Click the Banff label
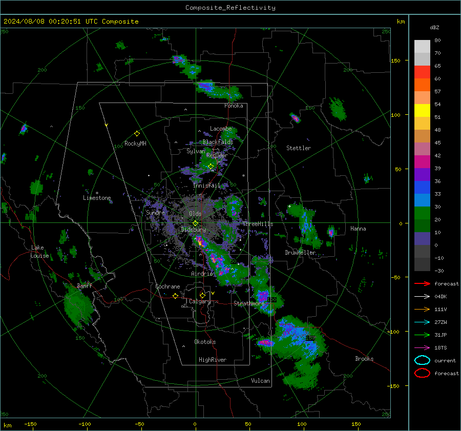 [x=85, y=286]
